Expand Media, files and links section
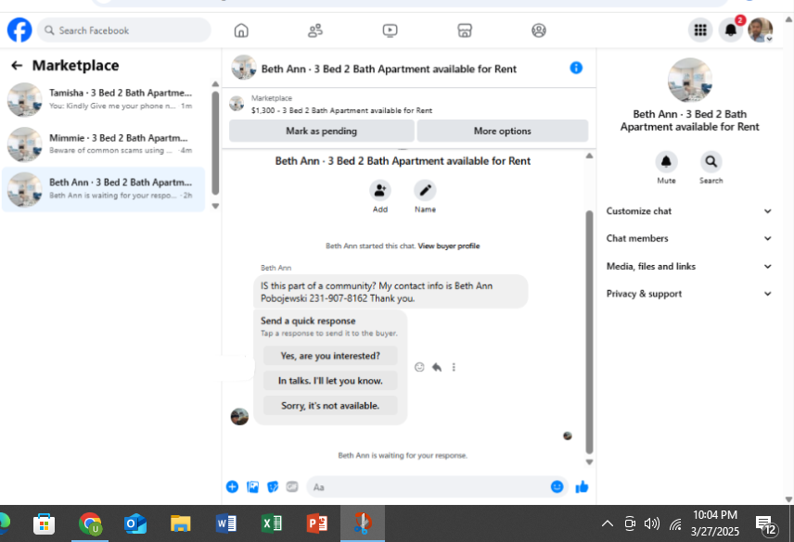 click(x=688, y=267)
